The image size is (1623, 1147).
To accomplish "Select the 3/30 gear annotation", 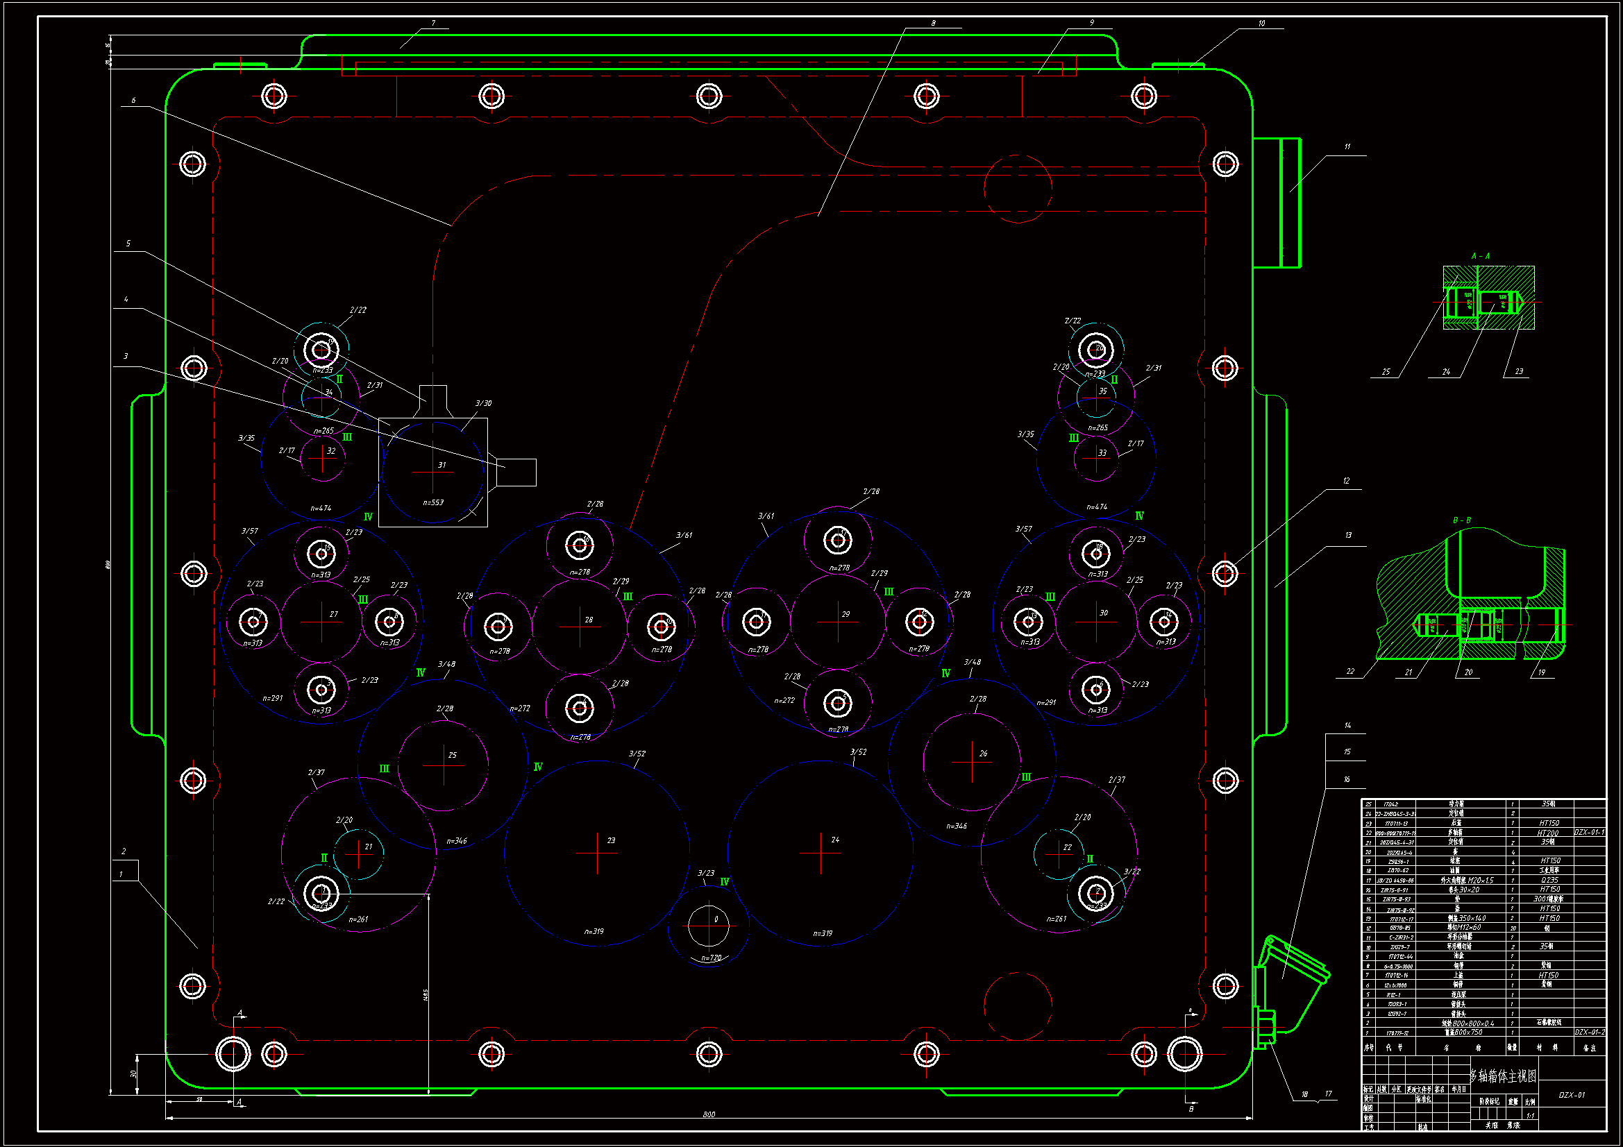I will click(482, 403).
